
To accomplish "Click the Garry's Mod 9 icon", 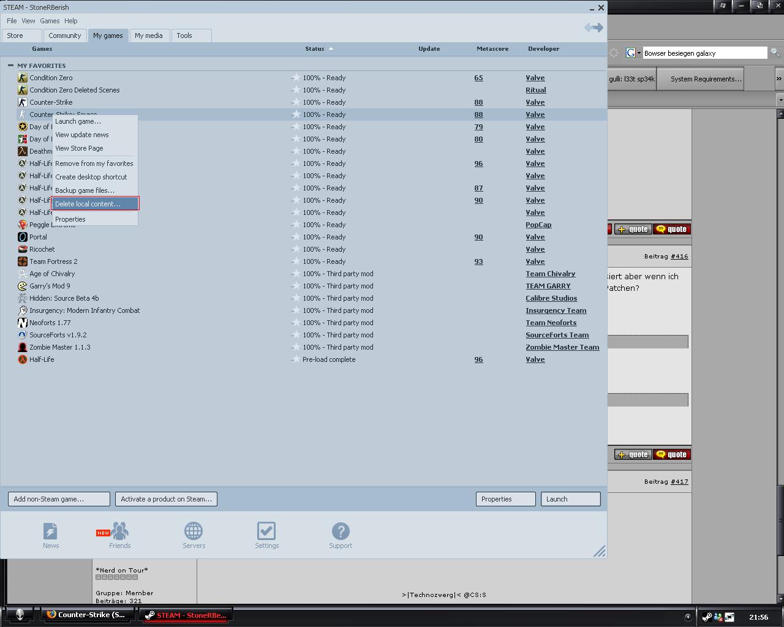I will tap(23, 286).
